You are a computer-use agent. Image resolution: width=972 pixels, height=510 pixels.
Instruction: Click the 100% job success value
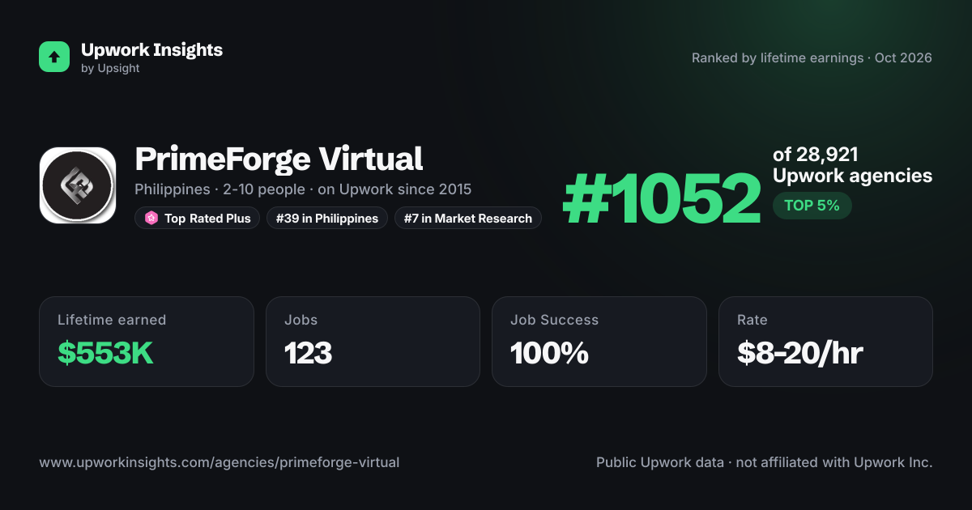click(x=549, y=353)
